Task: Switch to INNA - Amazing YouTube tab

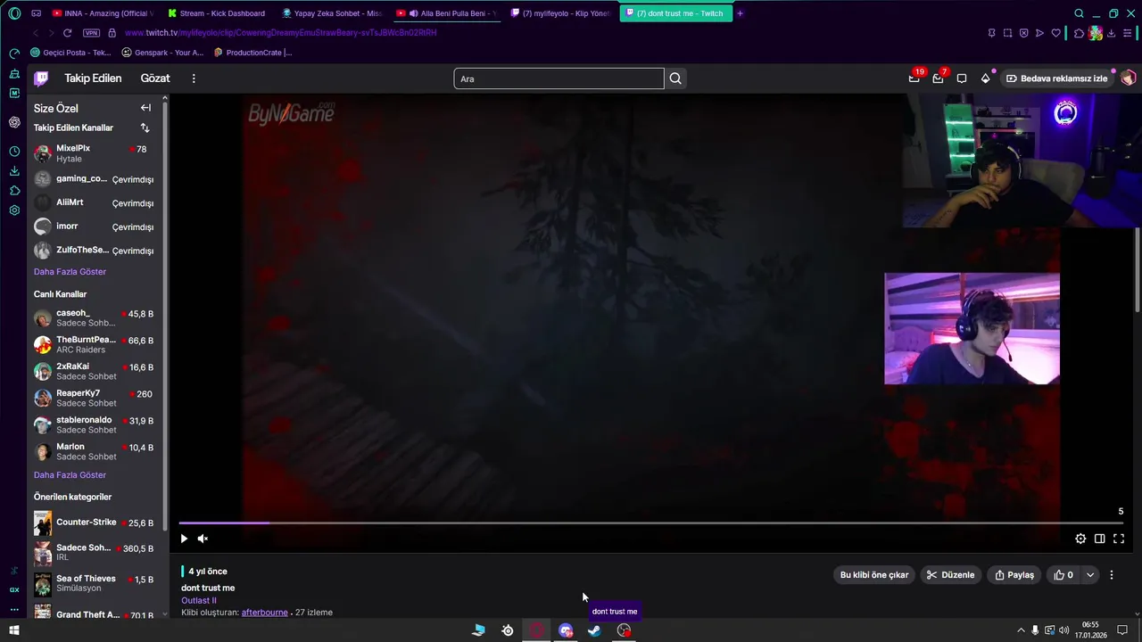Action: point(102,13)
